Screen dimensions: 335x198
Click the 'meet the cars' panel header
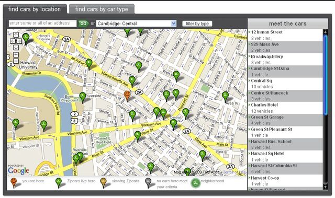pos(287,24)
